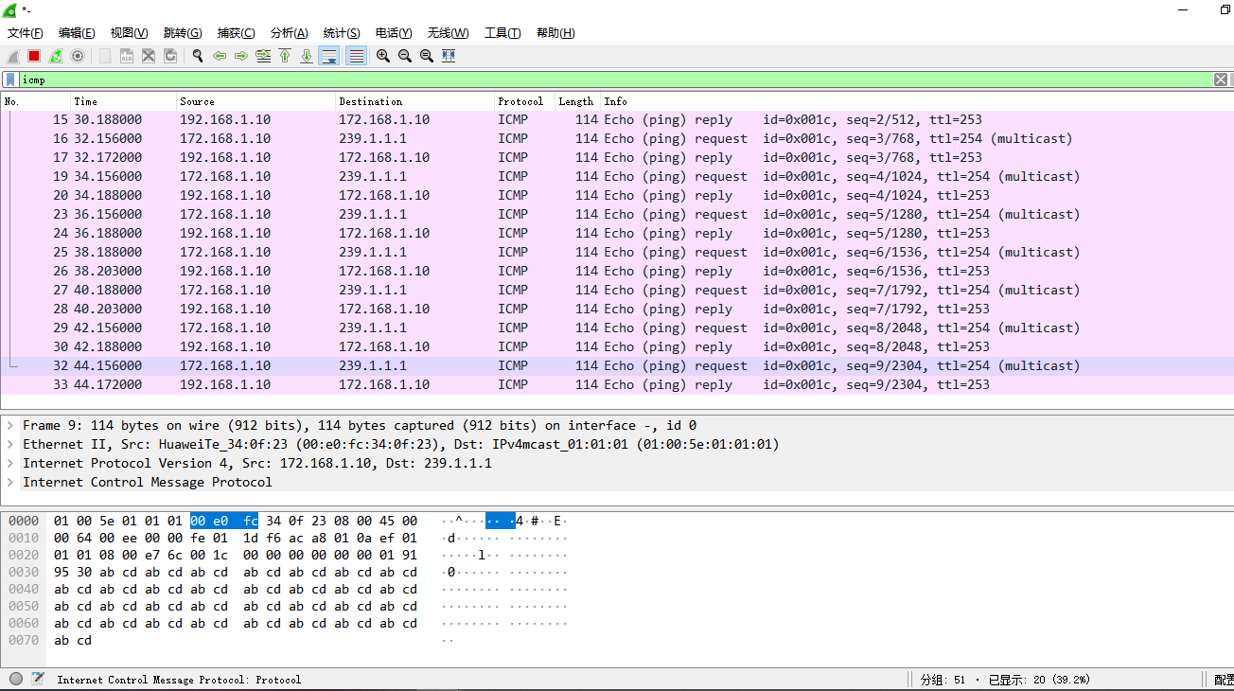Expand the Ethernet II details row
Image resolution: width=1234 pixels, height=691 pixels.
pyautogui.click(x=10, y=444)
